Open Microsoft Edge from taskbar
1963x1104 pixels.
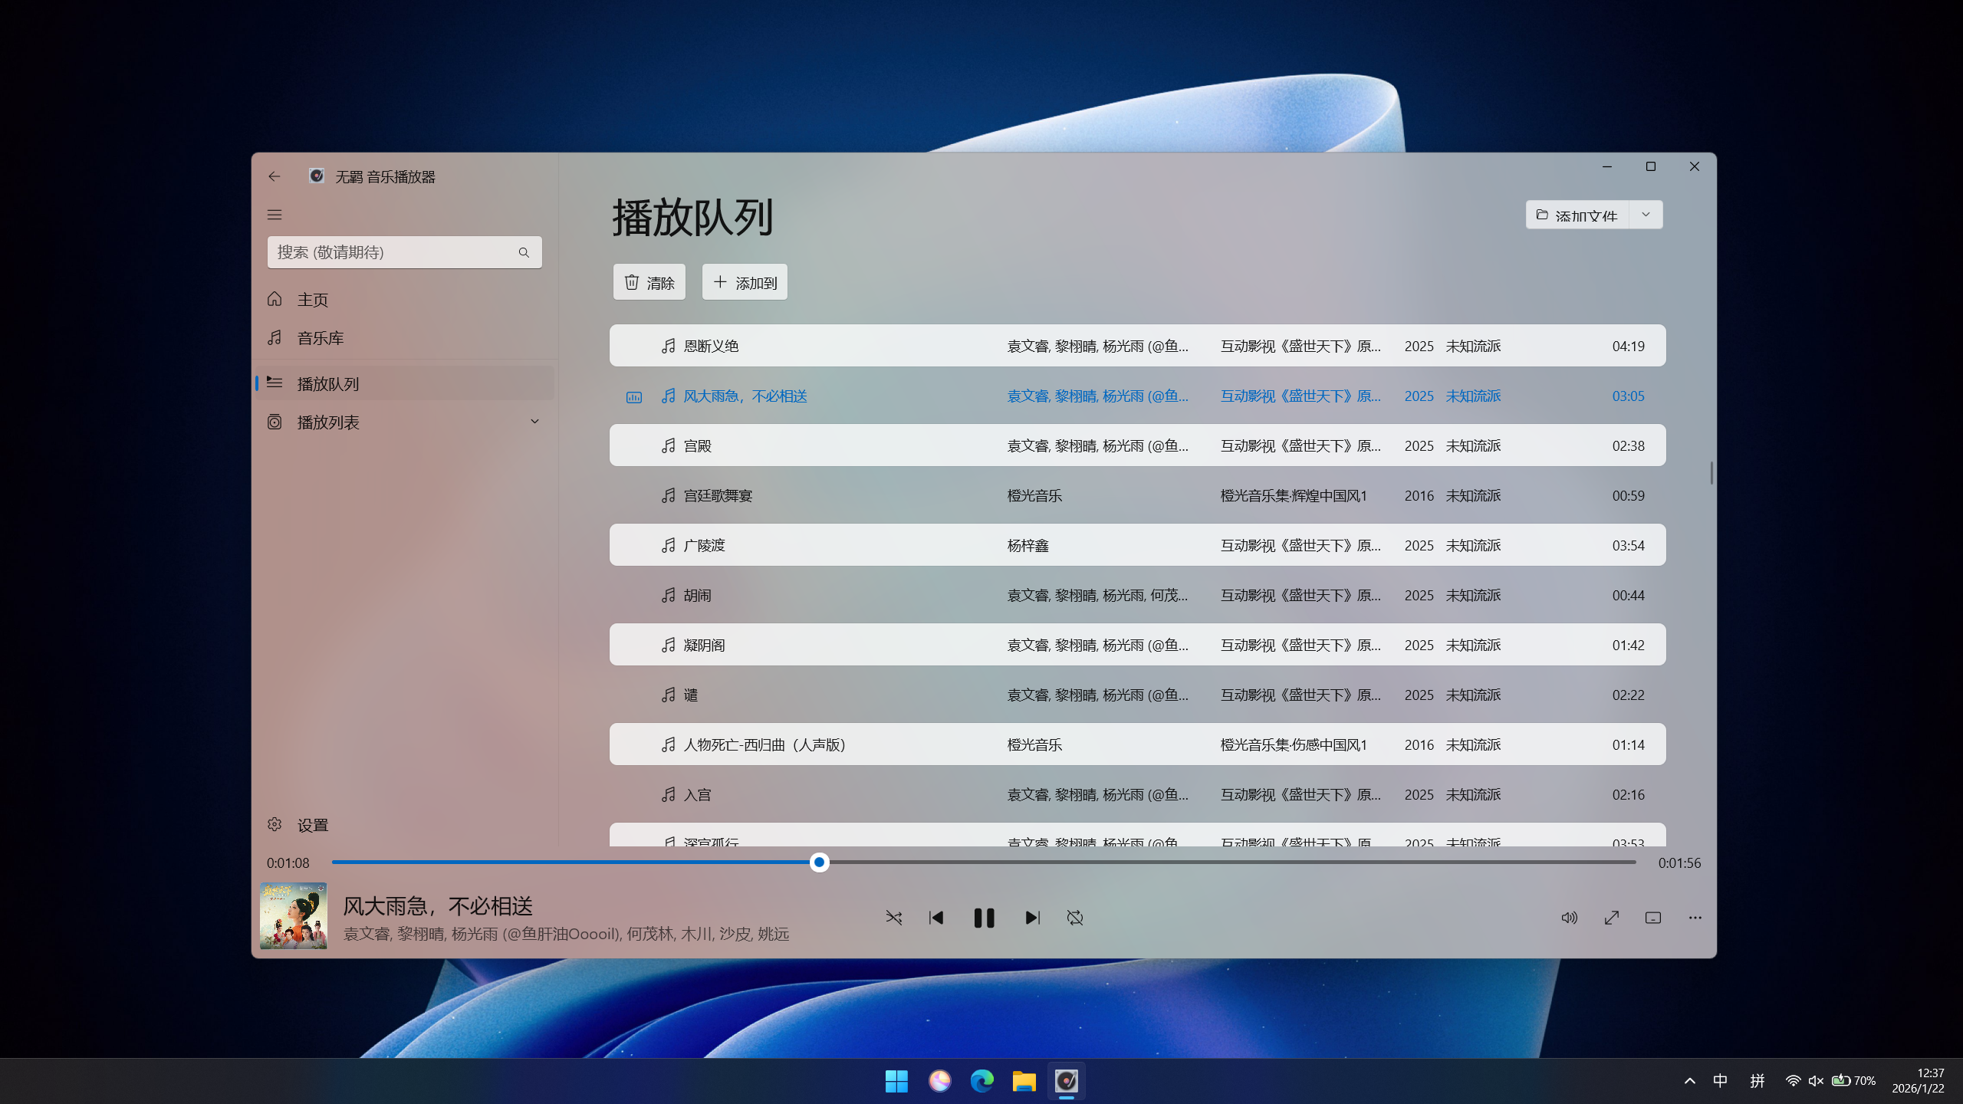coord(981,1081)
